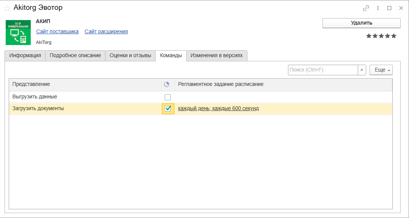Maximize the Akitorg Эвотор window
The height and width of the screenshot is (218, 409).
pos(389,8)
